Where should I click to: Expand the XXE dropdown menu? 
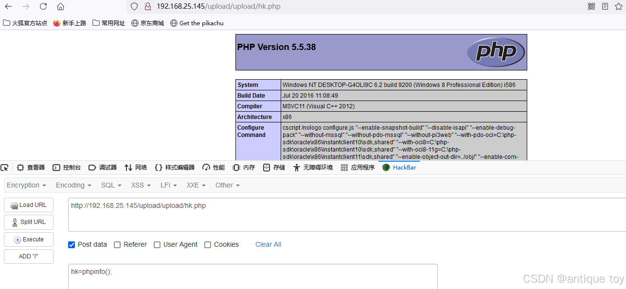coord(197,185)
